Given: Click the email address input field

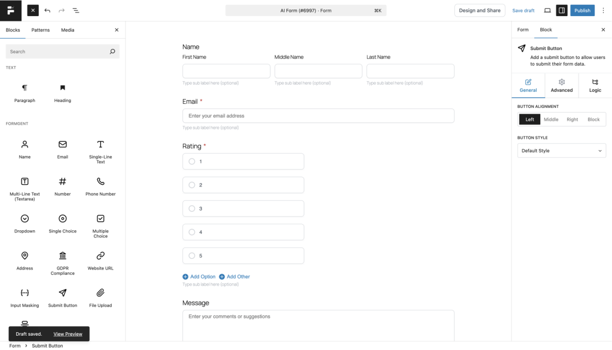Looking at the screenshot, I should (319, 116).
